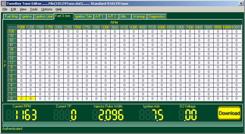Click the O2 Voltage .00 readout
The width and height of the screenshot is (245, 134).
[x=188, y=115]
